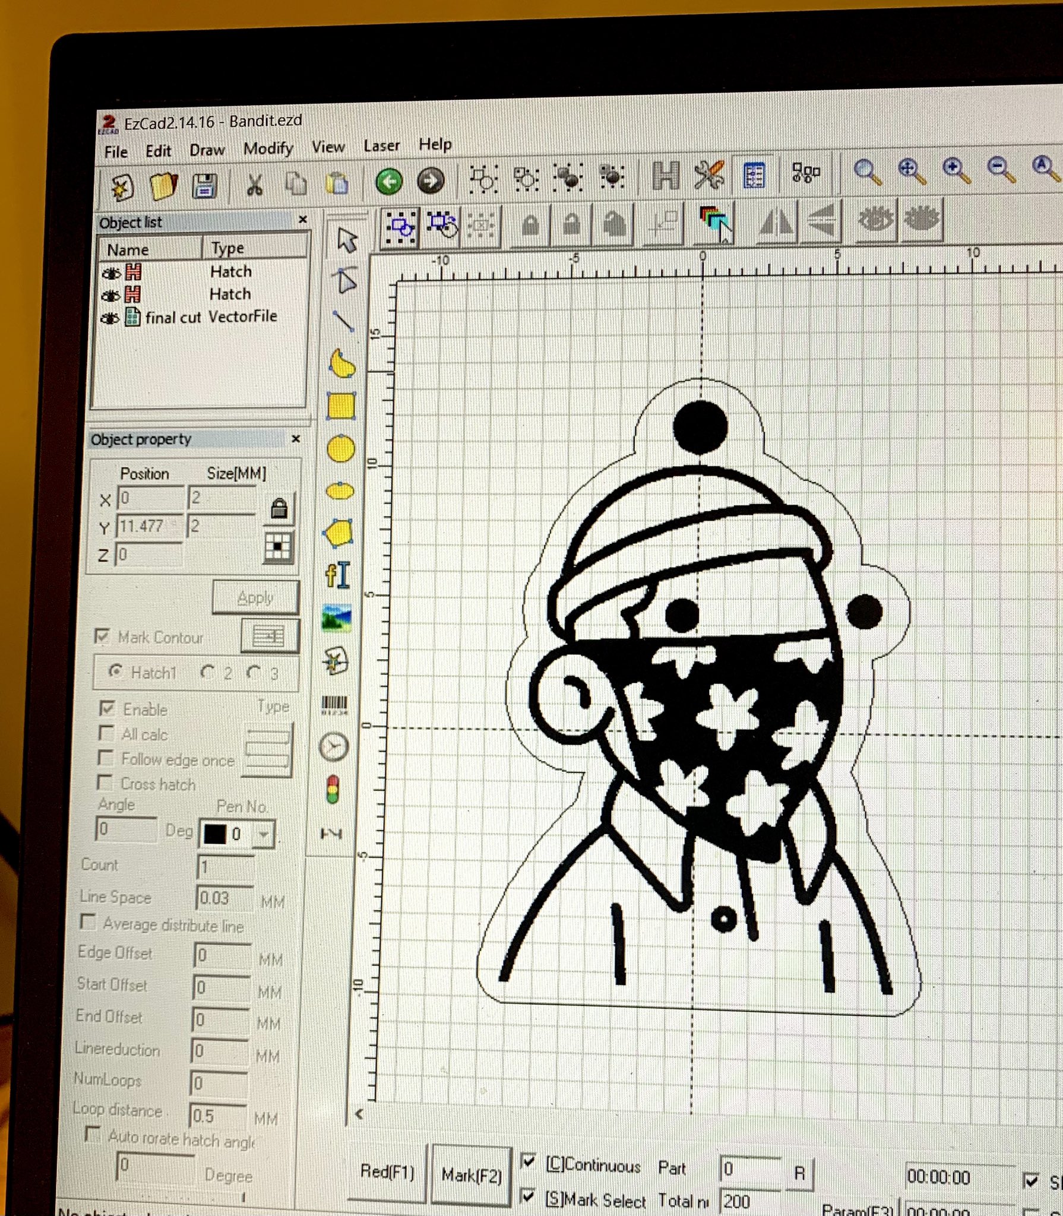Create a new file with New icon

click(x=121, y=188)
